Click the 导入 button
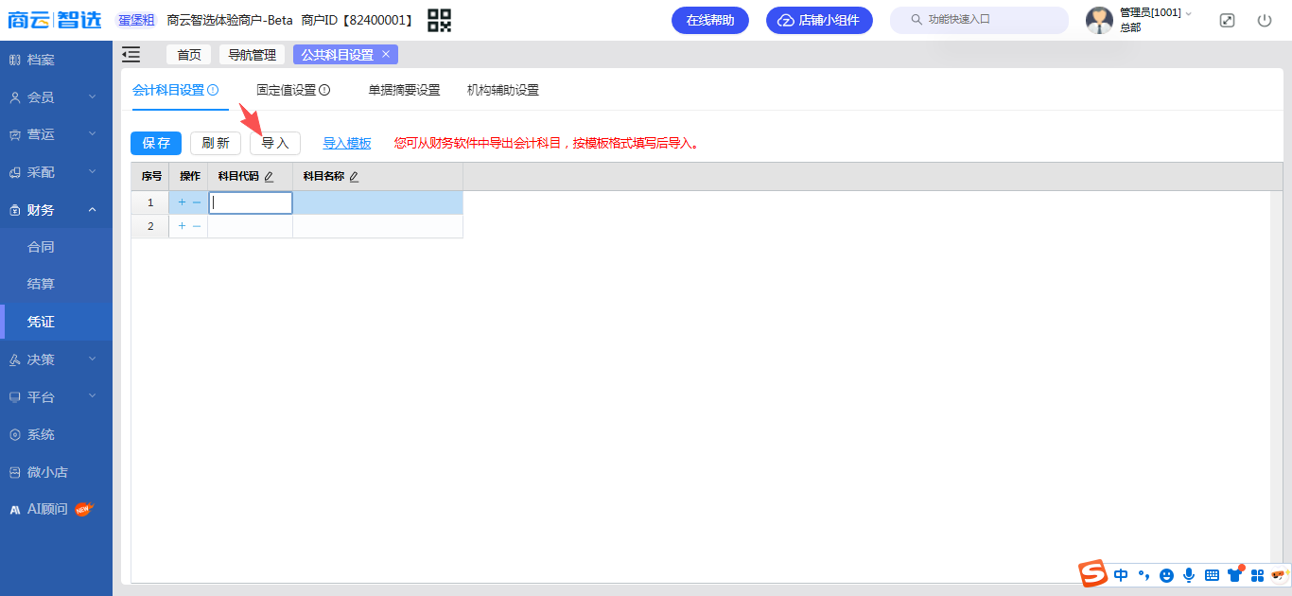Screen dimensions: 1292x596 (275, 144)
